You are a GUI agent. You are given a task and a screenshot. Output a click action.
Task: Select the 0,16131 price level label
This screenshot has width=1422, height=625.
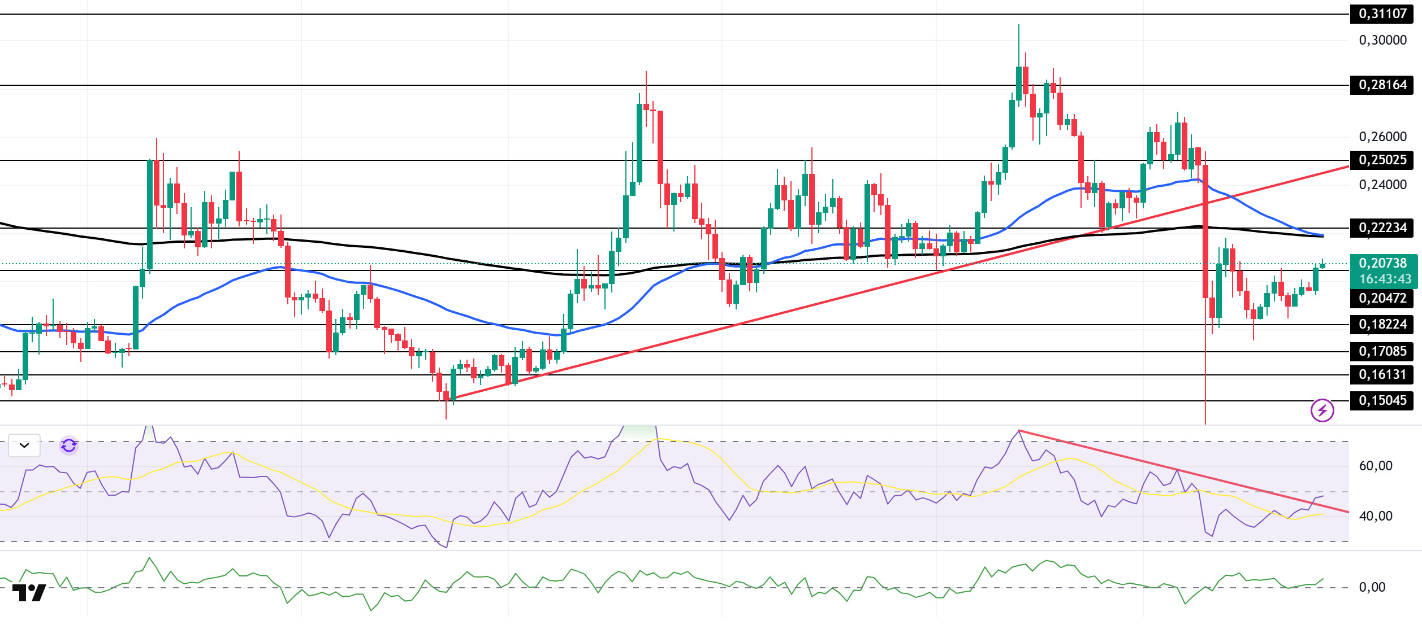coord(1381,374)
